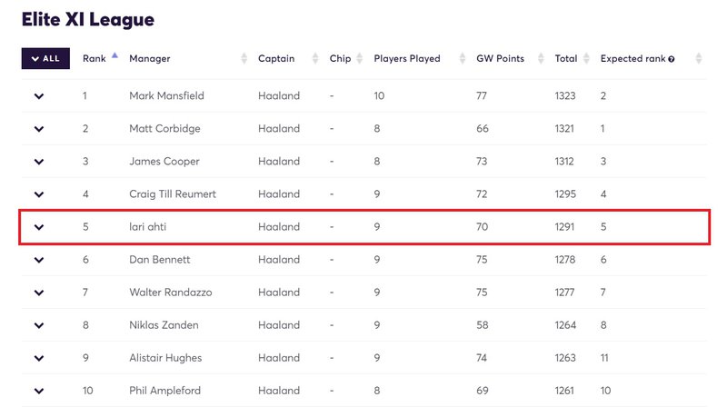Click GW Points sort arrows
The height and width of the screenshot is (407, 727).
click(541, 58)
